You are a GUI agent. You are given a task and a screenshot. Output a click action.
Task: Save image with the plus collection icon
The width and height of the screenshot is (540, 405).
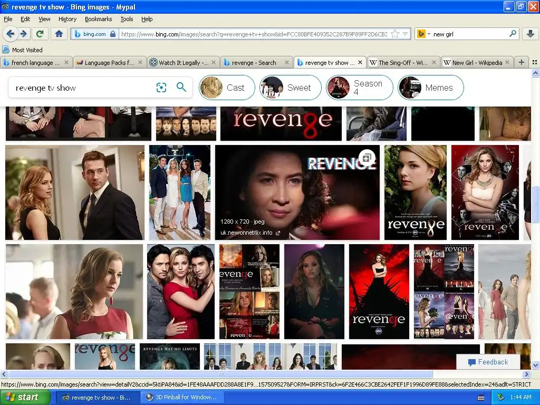[x=367, y=158]
